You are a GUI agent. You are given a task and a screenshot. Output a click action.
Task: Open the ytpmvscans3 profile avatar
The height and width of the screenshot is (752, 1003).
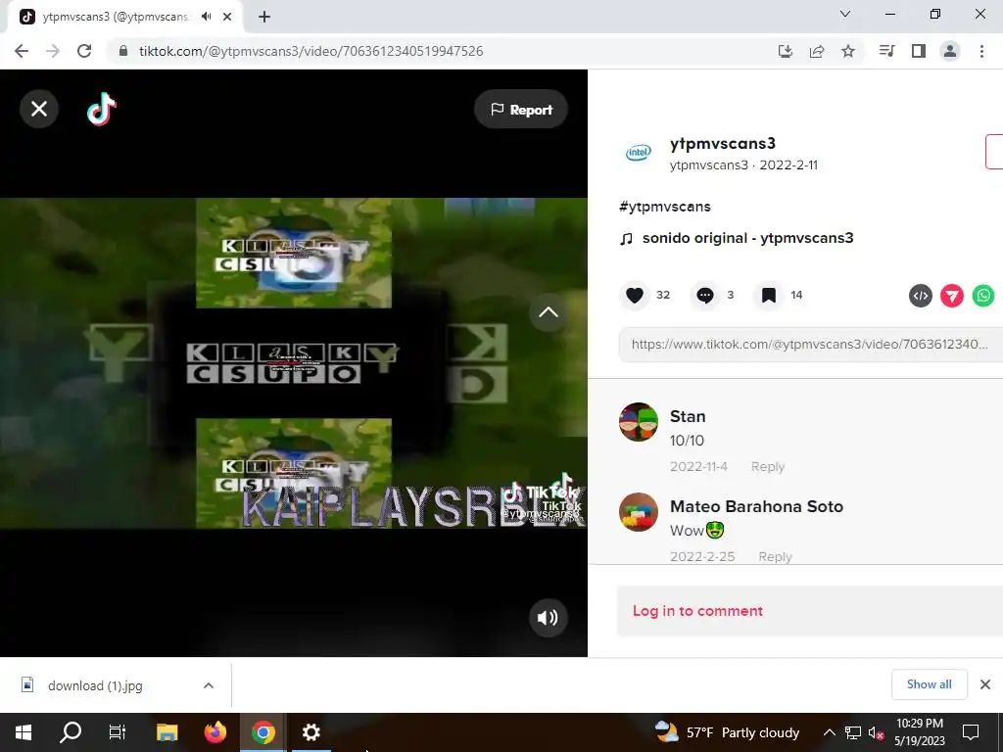click(x=638, y=152)
